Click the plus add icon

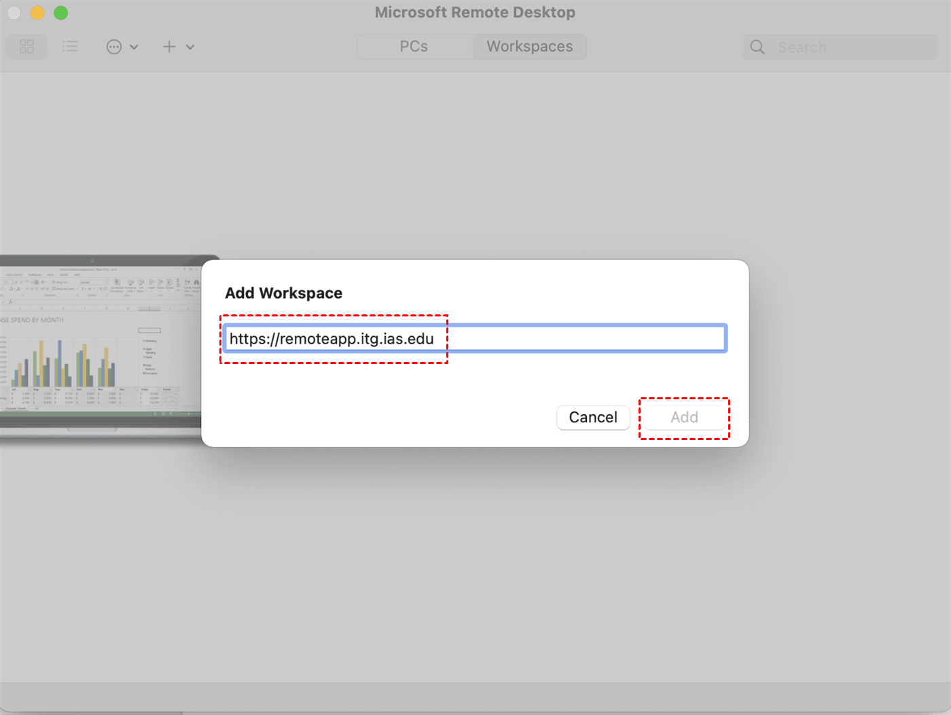point(169,47)
